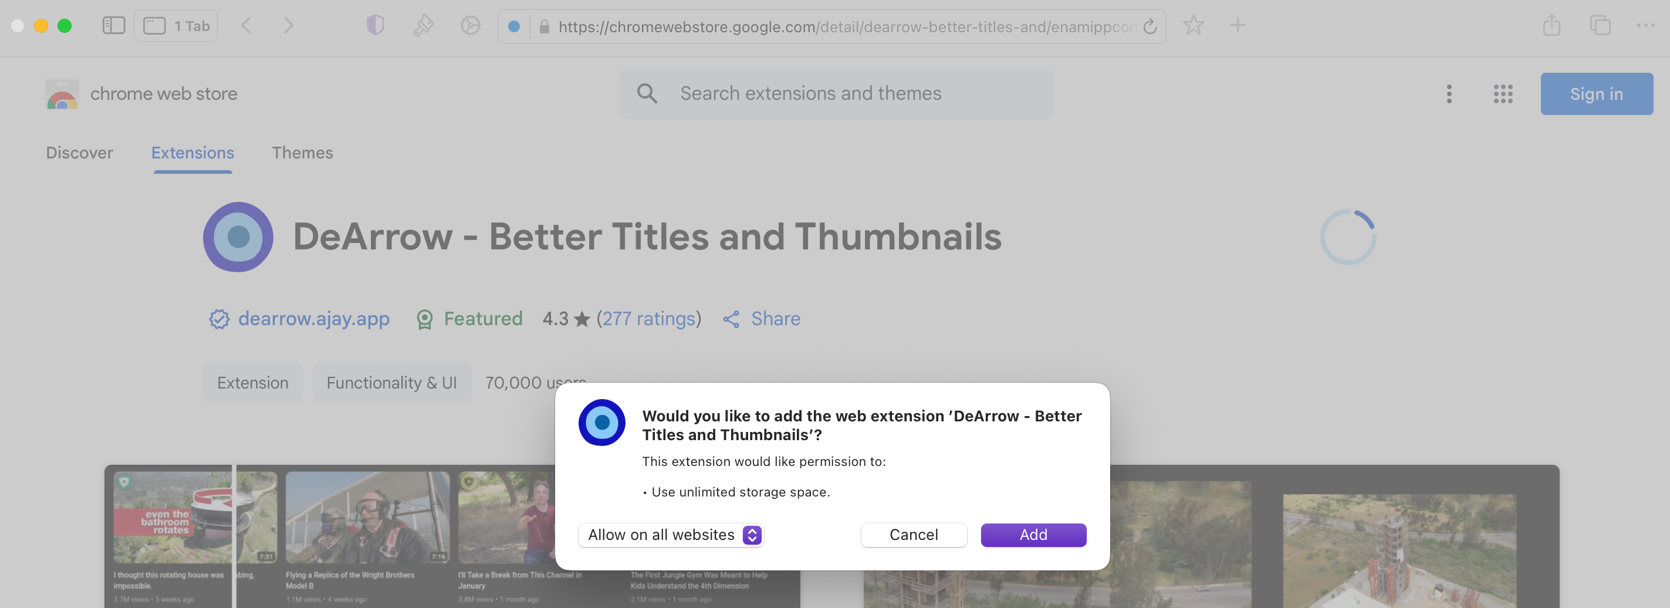Open the browser's more options ellipsis
Viewport: 1670px width, 608px height.
1645,26
